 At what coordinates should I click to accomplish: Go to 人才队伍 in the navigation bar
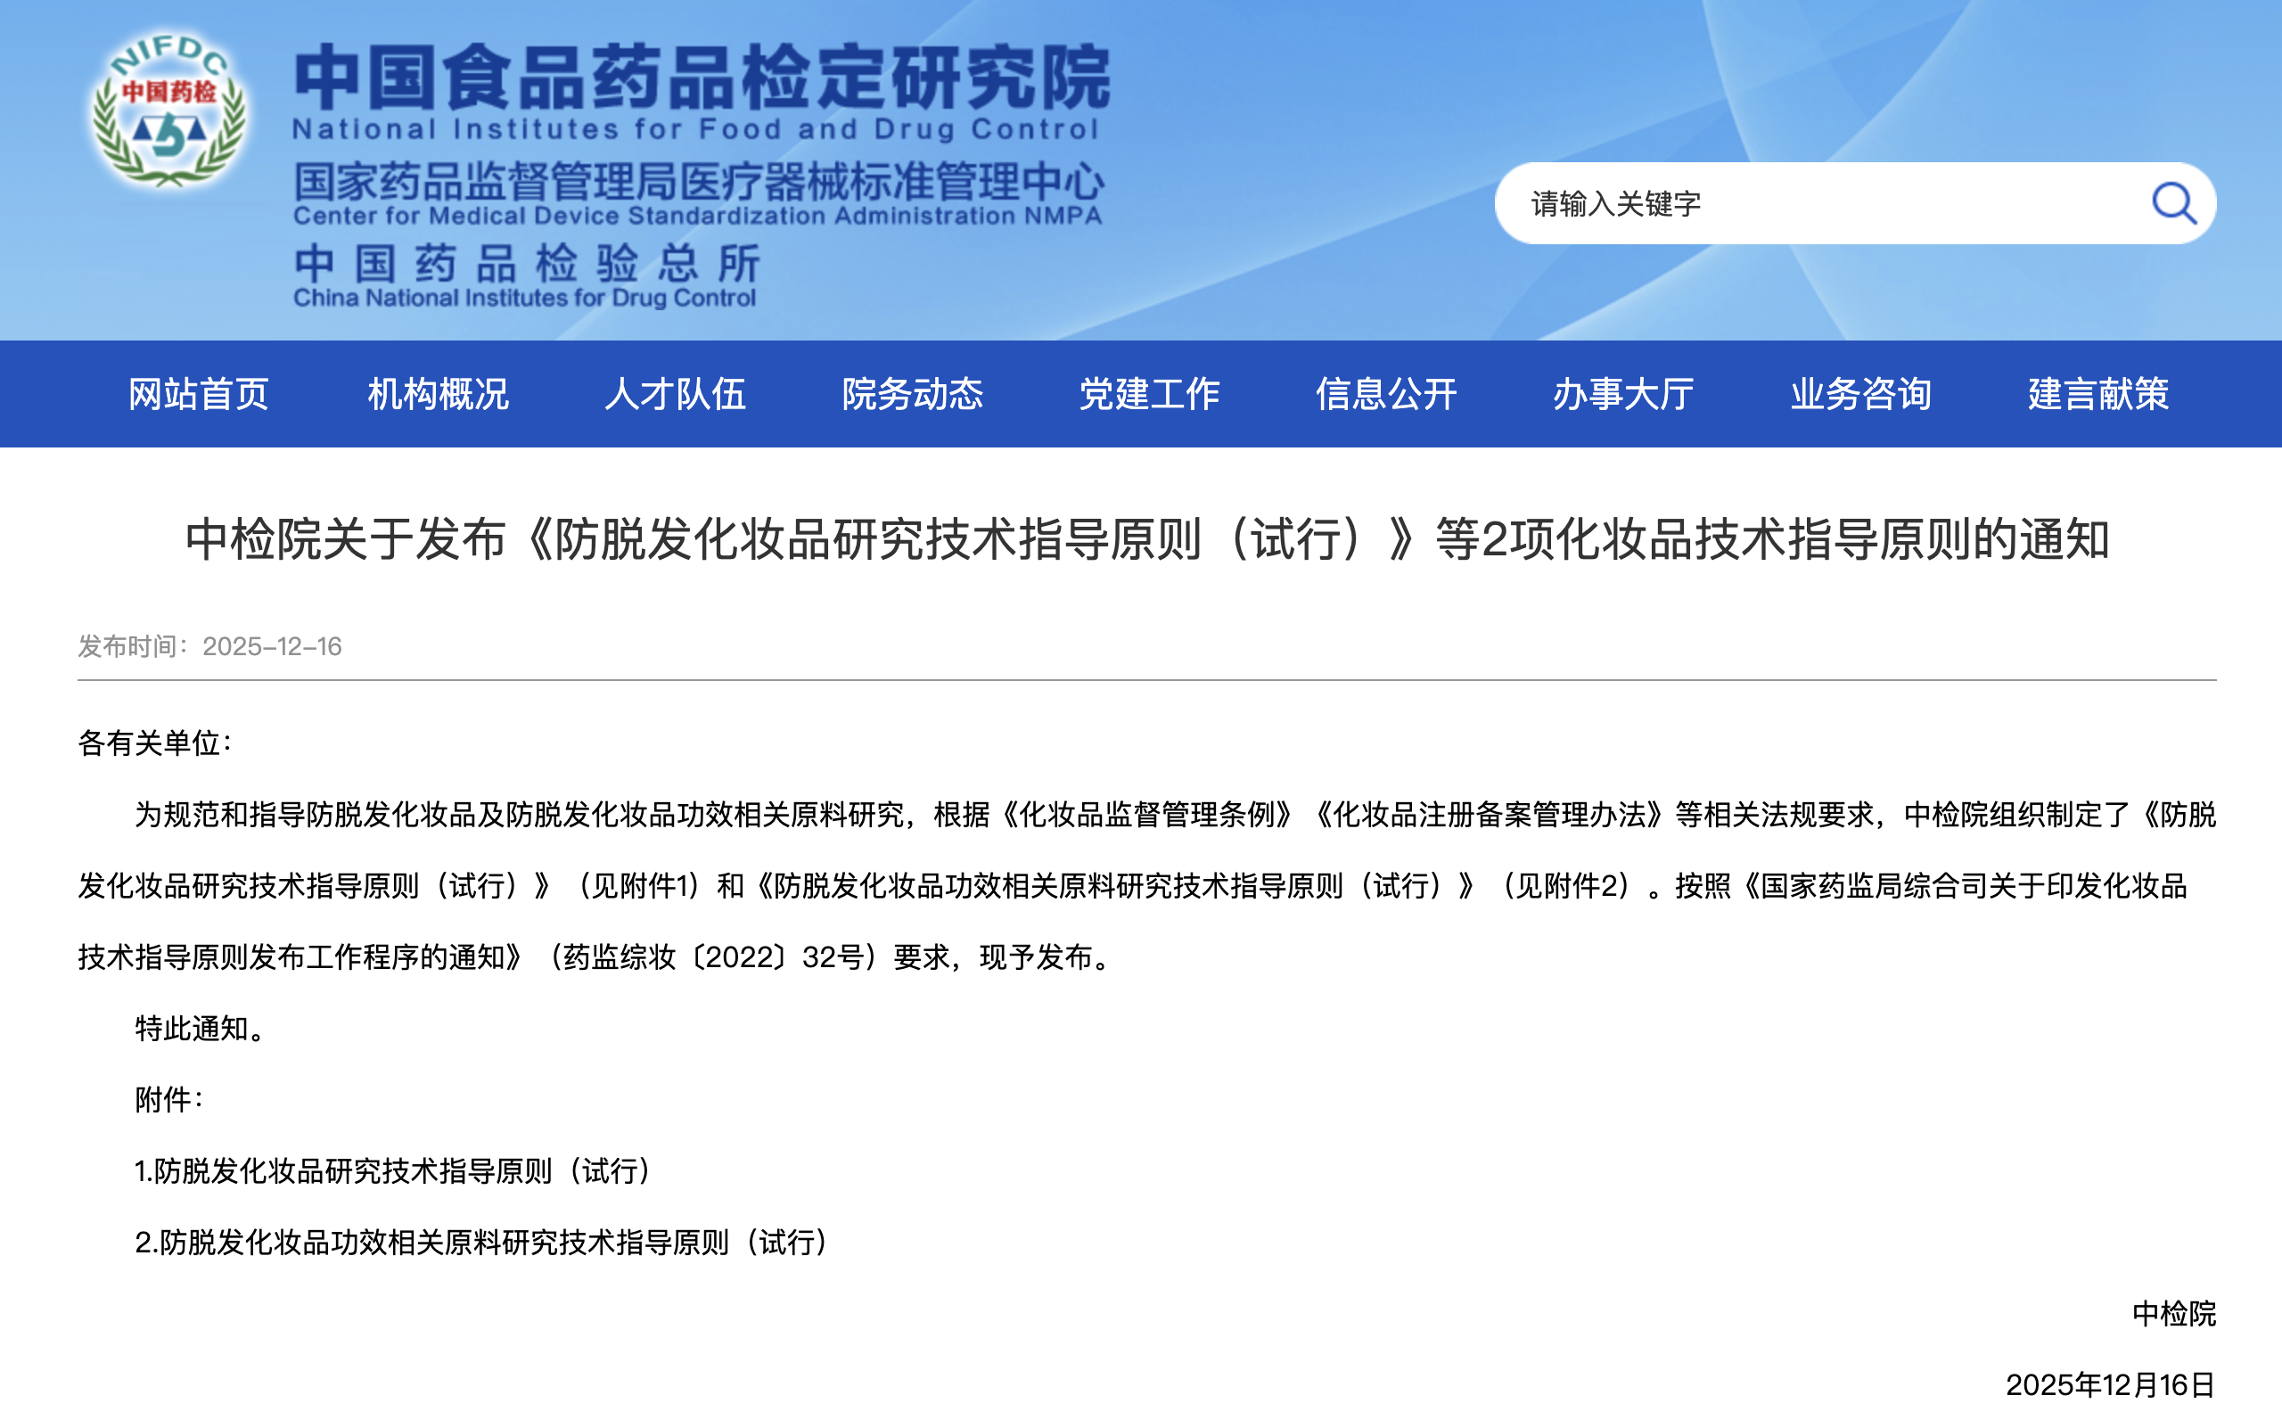675,394
